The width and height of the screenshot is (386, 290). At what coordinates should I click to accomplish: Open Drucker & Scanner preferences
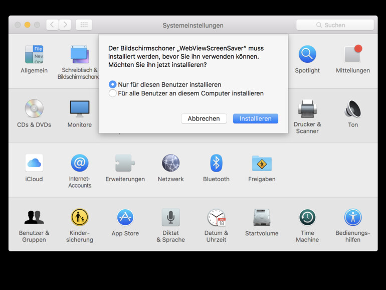[x=307, y=108]
